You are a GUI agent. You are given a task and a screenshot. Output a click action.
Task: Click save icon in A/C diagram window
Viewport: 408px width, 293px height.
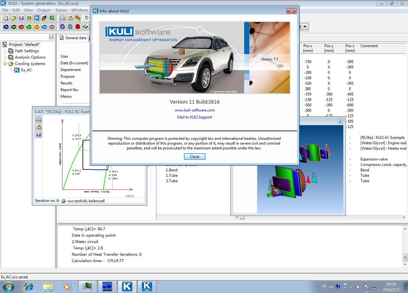pyautogui.click(x=39, y=135)
